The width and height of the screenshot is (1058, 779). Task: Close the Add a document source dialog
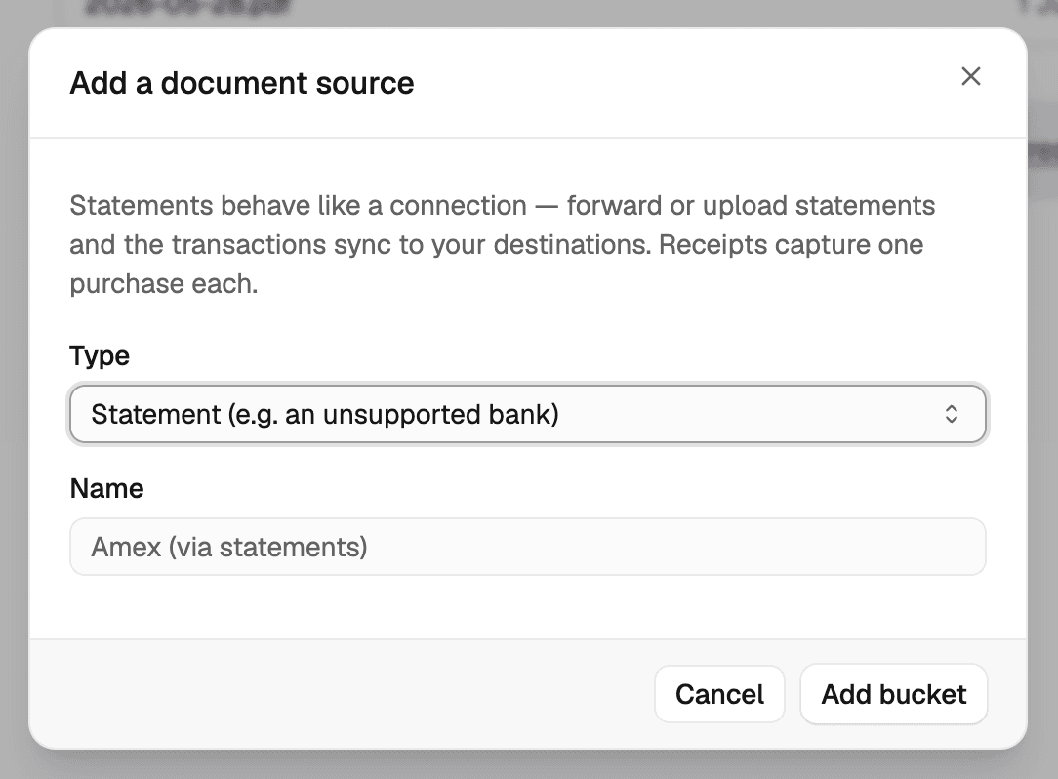pyautogui.click(x=970, y=76)
